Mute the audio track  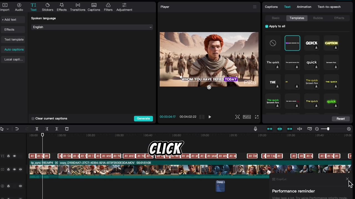pyautogui.click(x=20, y=186)
